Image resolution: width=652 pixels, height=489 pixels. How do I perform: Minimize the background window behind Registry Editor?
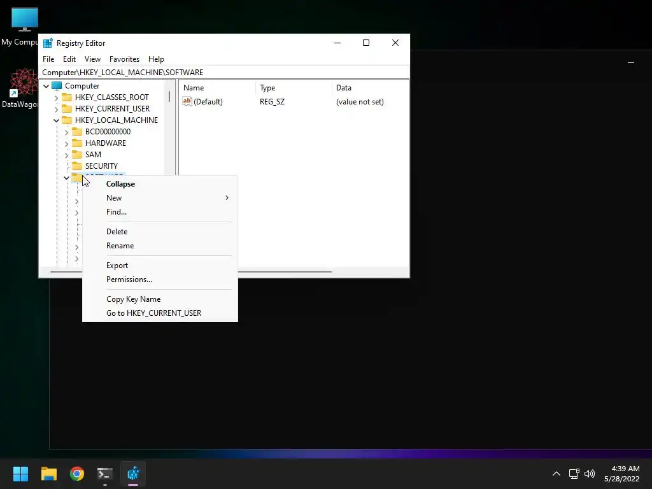631,63
